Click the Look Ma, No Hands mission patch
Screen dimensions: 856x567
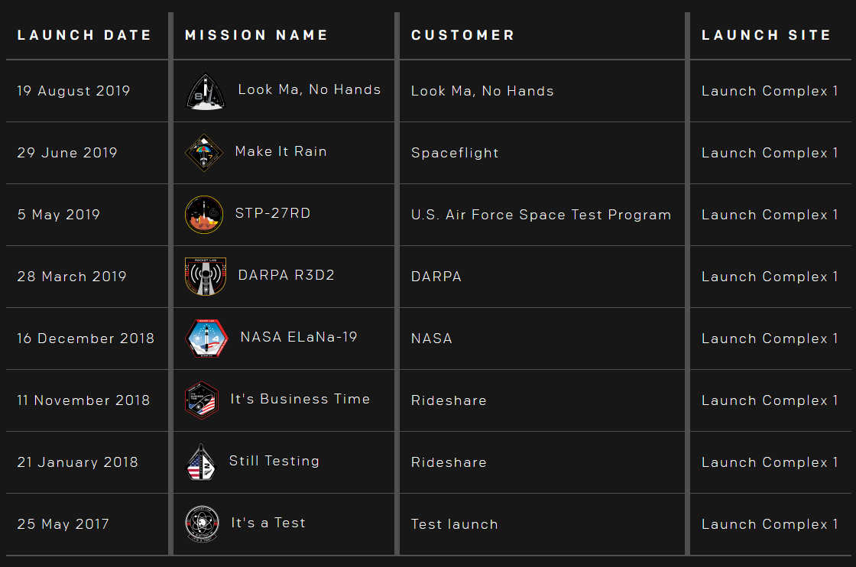pyautogui.click(x=206, y=92)
